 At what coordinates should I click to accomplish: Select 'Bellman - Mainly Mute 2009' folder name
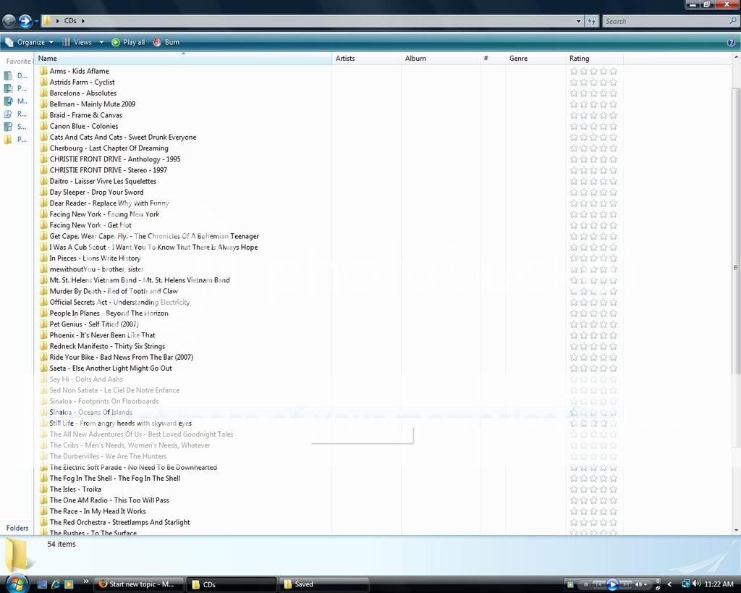[92, 104]
